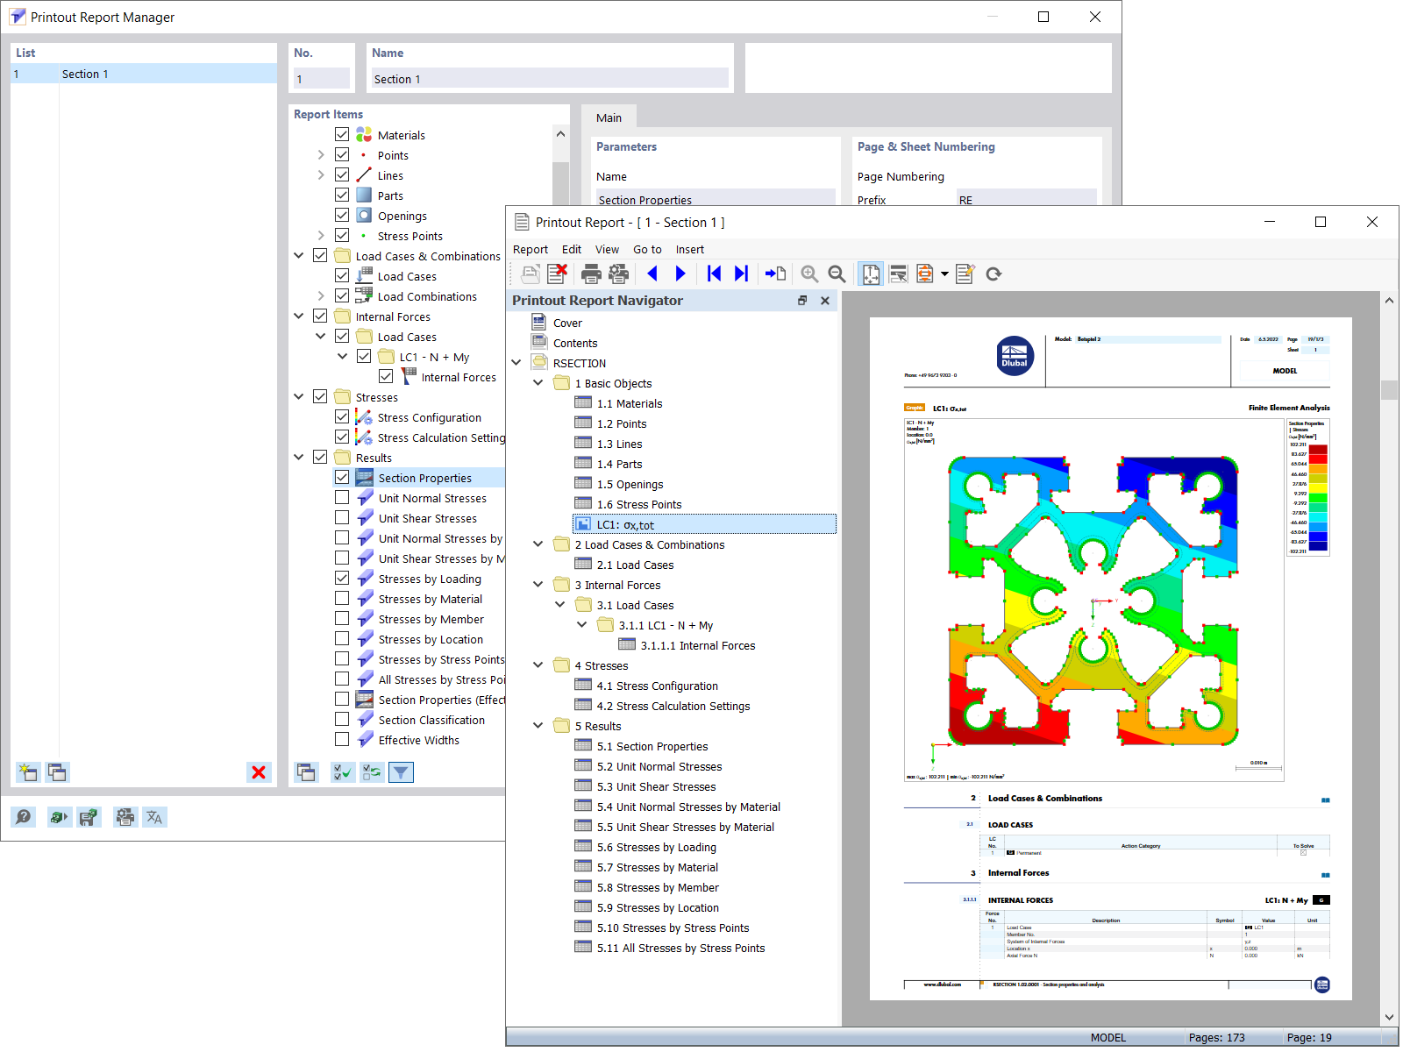The width and height of the screenshot is (1403, 1052).
Task: Select the Print icon in the Printout Report toolbar
Action: pyautogui.click(x=592, y=274)
